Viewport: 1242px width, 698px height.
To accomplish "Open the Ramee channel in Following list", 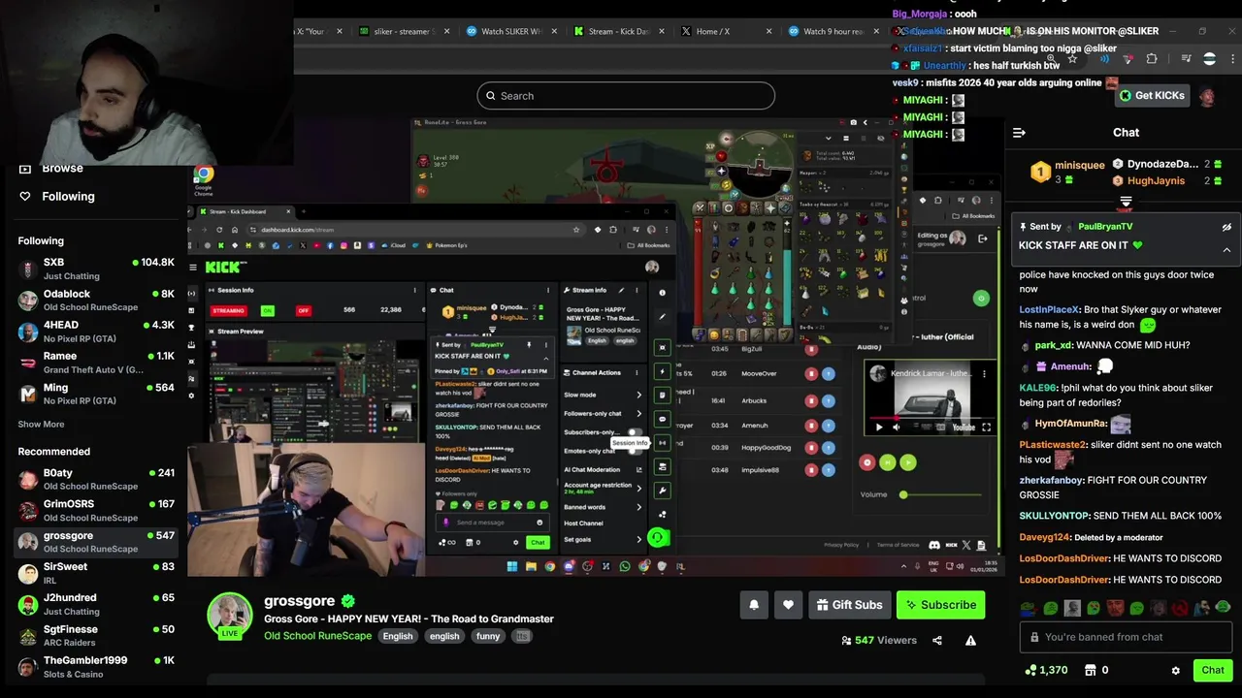I will 96,363.
